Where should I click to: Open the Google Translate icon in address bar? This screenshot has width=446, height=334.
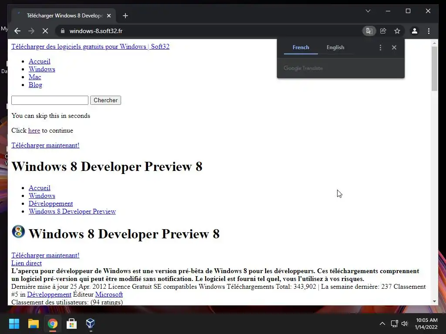click(x=369, y=31)
